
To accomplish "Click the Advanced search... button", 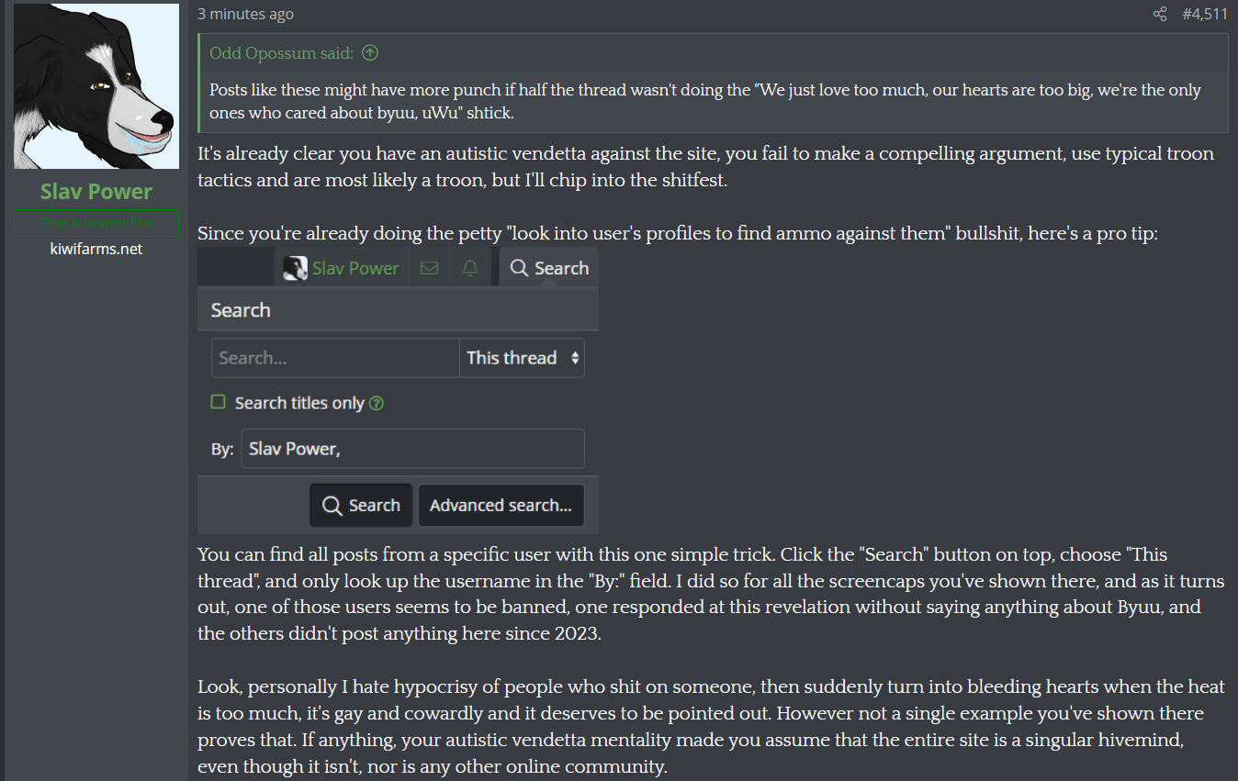I will (x=501, y=505).
